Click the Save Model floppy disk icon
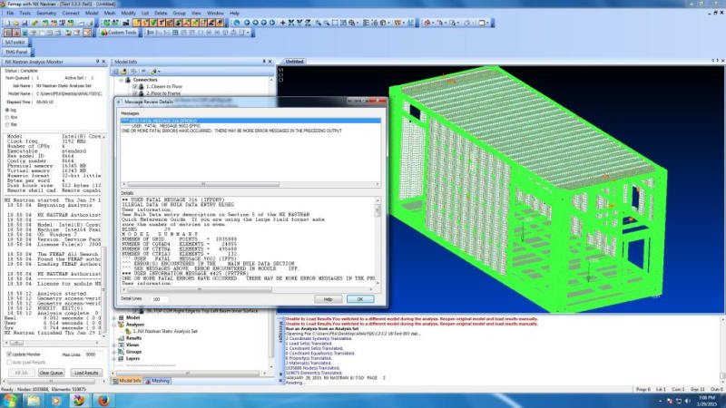 25,23
